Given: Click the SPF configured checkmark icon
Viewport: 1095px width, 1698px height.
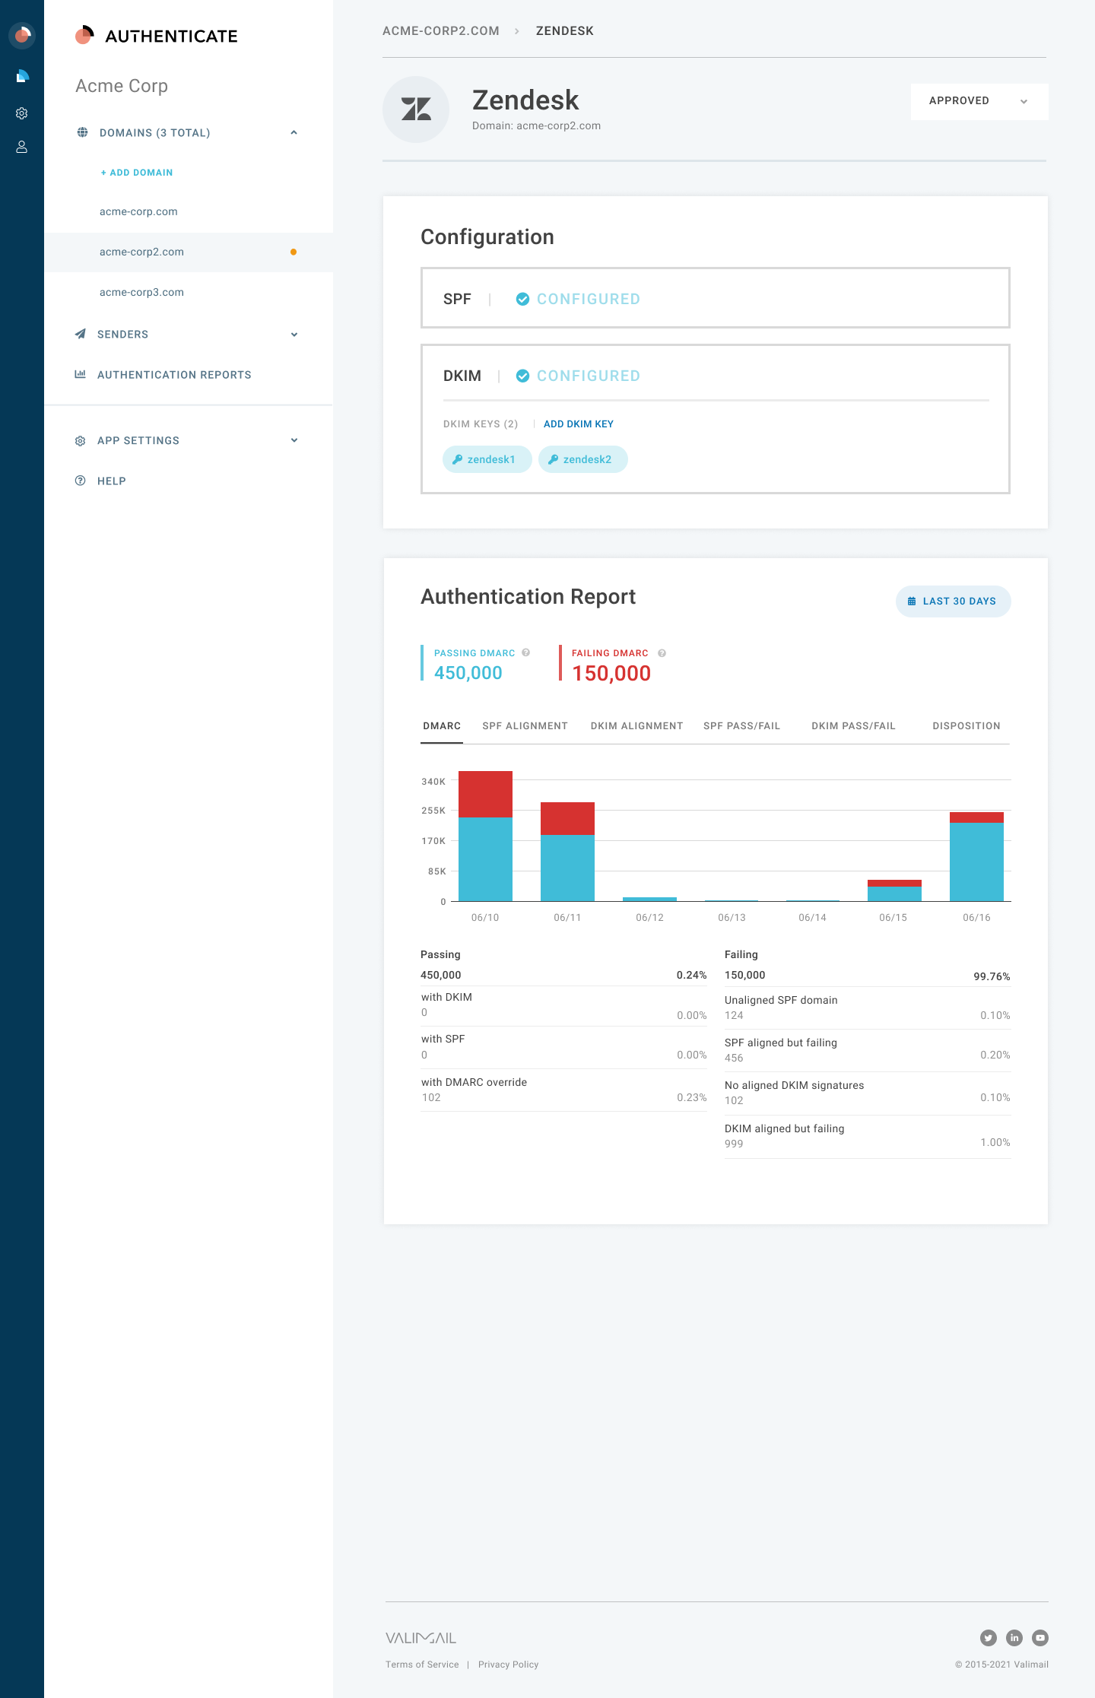Looking at the screenshot, I should [522, 299].
